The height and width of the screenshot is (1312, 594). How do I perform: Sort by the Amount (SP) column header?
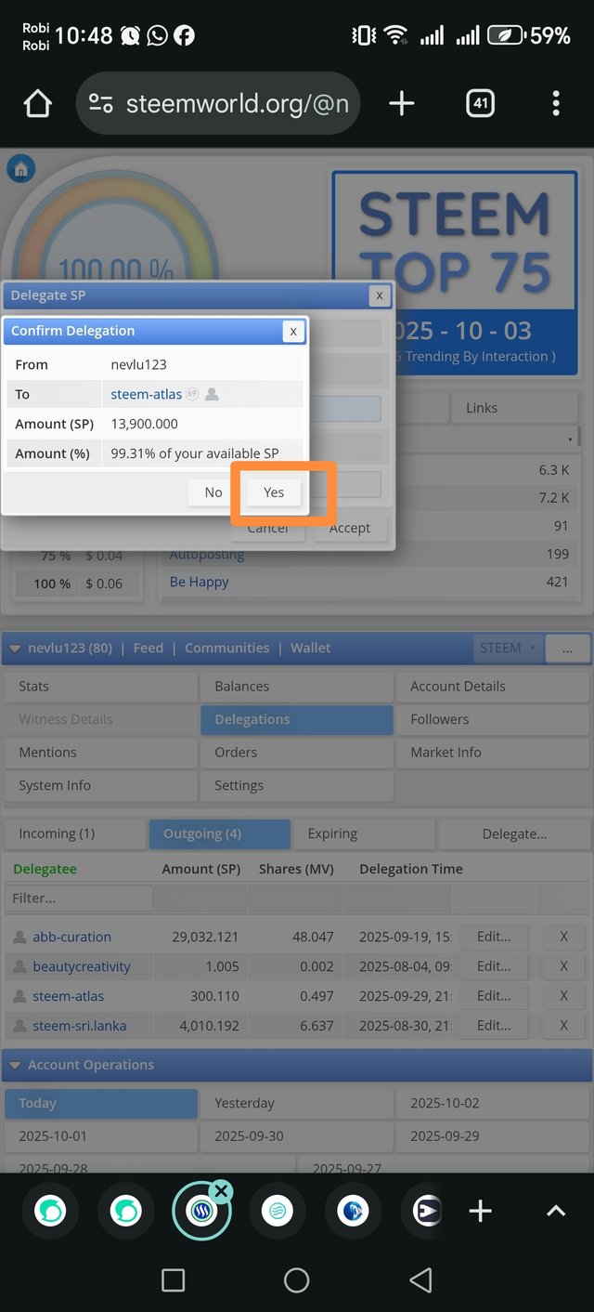tap(201, 869)
